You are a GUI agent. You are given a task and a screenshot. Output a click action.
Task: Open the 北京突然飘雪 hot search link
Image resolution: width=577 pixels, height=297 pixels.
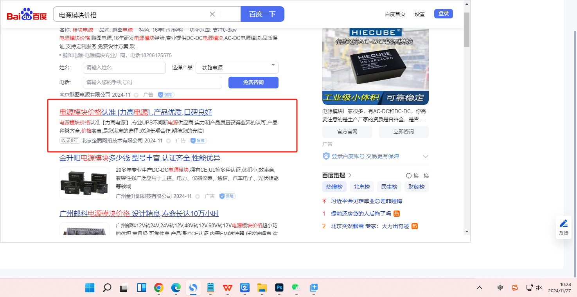pyautogui.click(x=370, y=226)
